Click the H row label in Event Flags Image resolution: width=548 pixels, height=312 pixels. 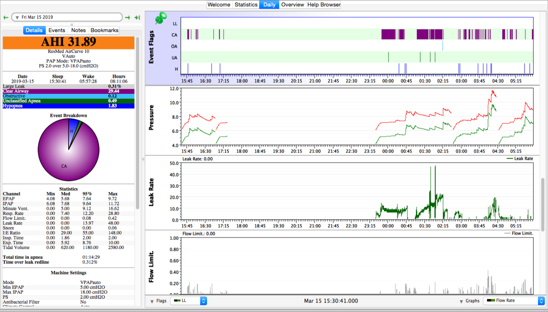click(x=176, y=69)
